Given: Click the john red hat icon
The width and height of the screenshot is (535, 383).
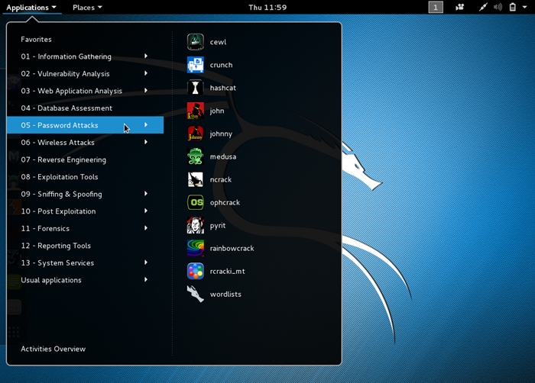Looking at the screenshot, I should (196, 111).
